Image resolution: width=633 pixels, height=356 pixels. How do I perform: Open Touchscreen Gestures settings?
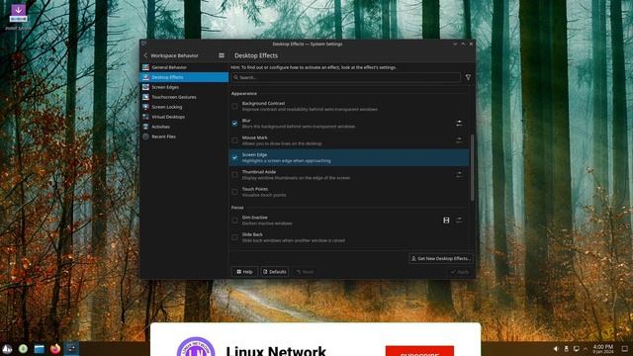point(184,97)
